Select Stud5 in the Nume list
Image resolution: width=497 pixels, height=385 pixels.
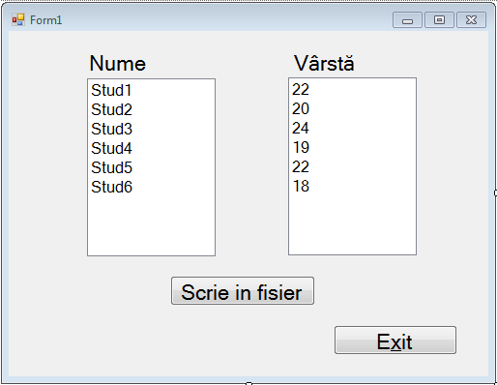(151, 167)
